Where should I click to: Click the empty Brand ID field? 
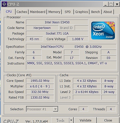pos(82,28)
